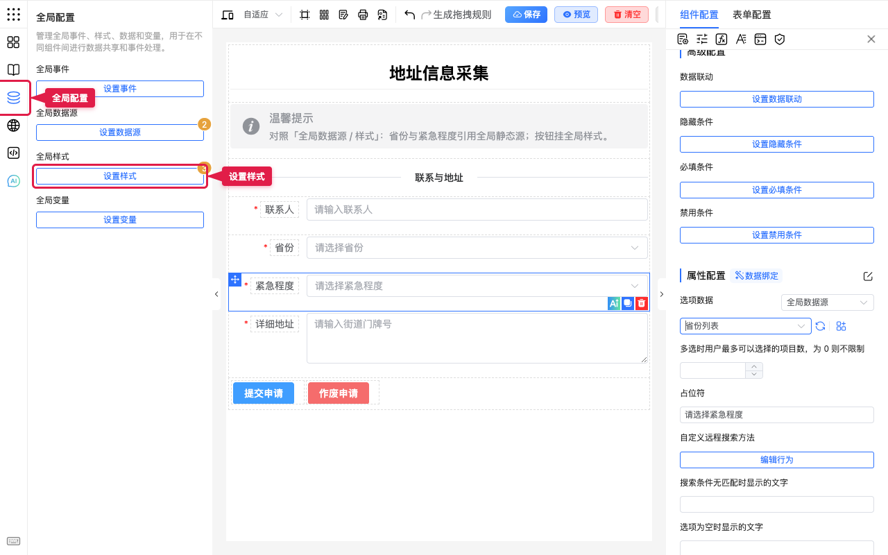Viewport: 888px width, 555px height.
Task: Open the fx formula icon in right panel
Action: tap(721, 39)
